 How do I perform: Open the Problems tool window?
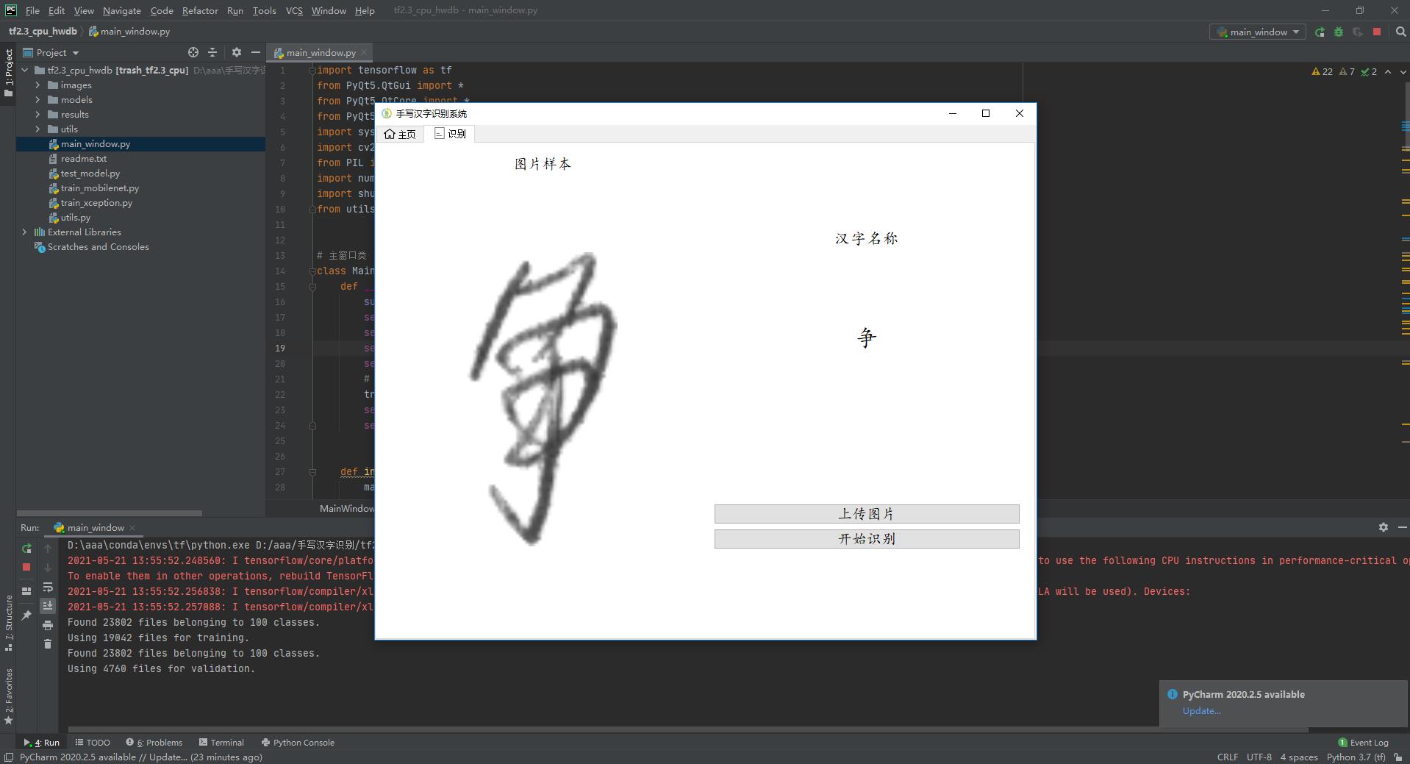pyautogui.click(x=154, y=742)
